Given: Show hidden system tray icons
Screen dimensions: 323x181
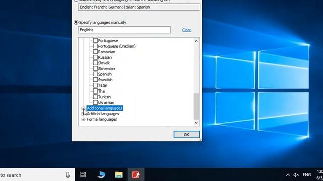Looking at the screenshot, I should pyautogui.click(x=288, y=175).
